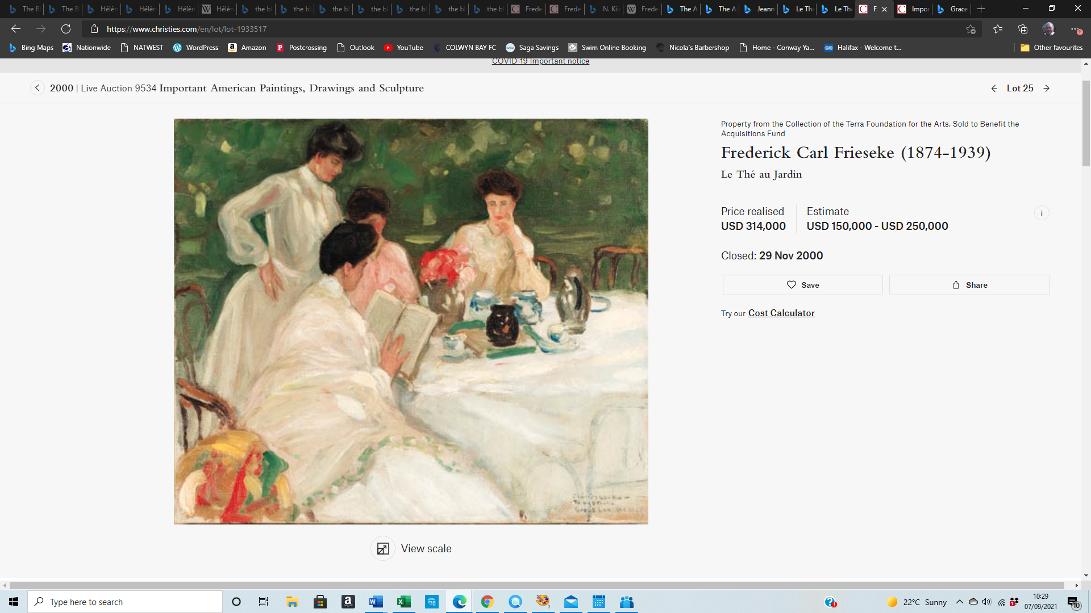The image size is (1091, 613).
Task: Click the Share button
Action: tap(969, 285)
